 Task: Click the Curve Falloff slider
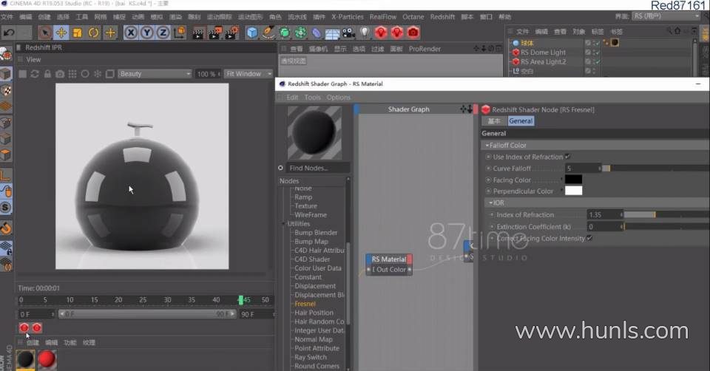656,169
